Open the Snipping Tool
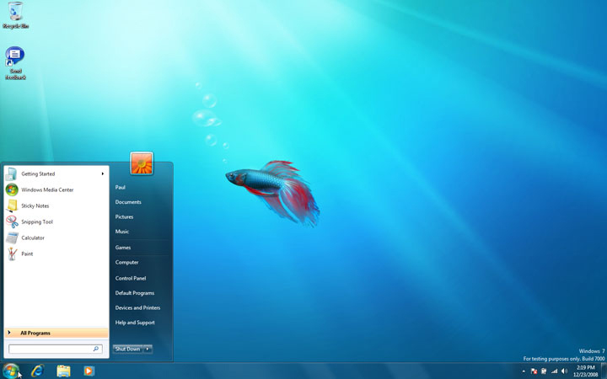 point(36,222)
